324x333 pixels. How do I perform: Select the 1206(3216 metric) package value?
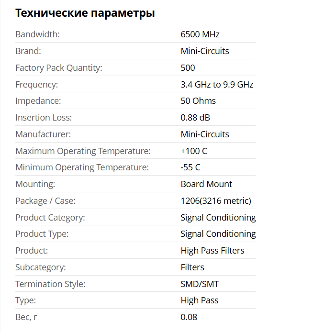(x=216, y=201)
